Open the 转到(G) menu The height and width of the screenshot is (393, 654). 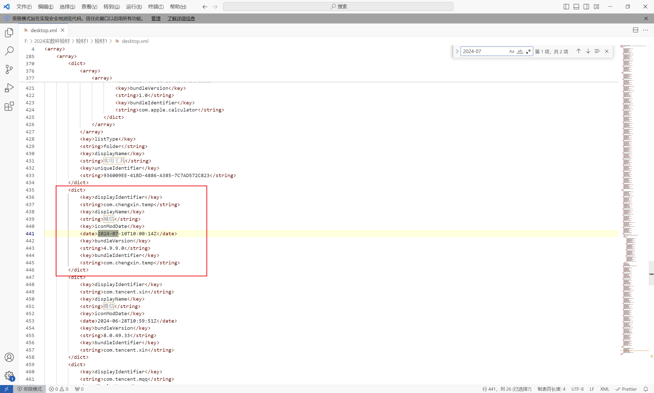point(112,7)
